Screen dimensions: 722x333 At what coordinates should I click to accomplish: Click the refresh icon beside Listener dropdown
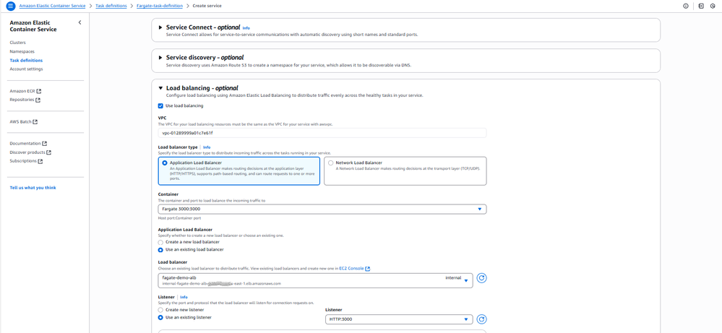(x=481, y=319)
